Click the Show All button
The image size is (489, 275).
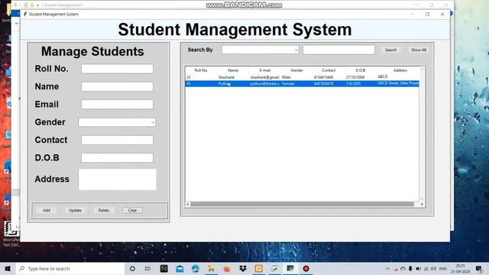[418, 50]
